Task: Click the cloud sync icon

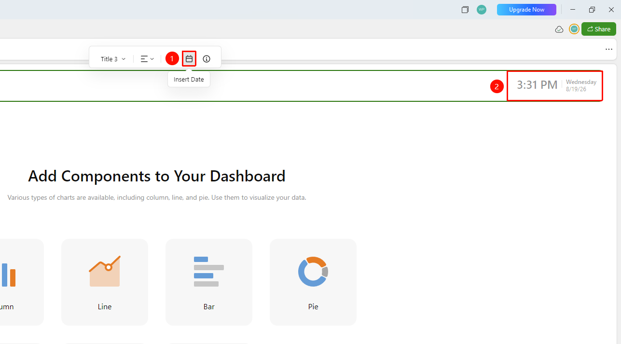Action: (559, 29)
